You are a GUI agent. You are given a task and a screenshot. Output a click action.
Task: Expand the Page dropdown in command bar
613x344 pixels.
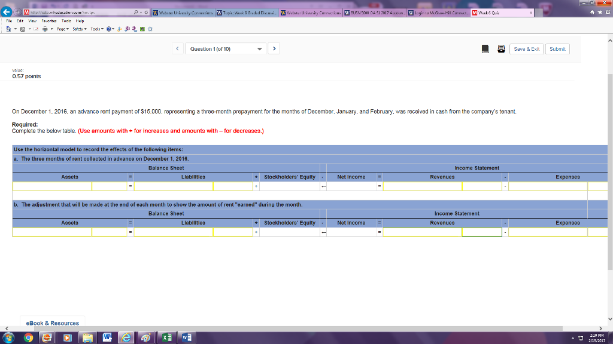point(62,29)
